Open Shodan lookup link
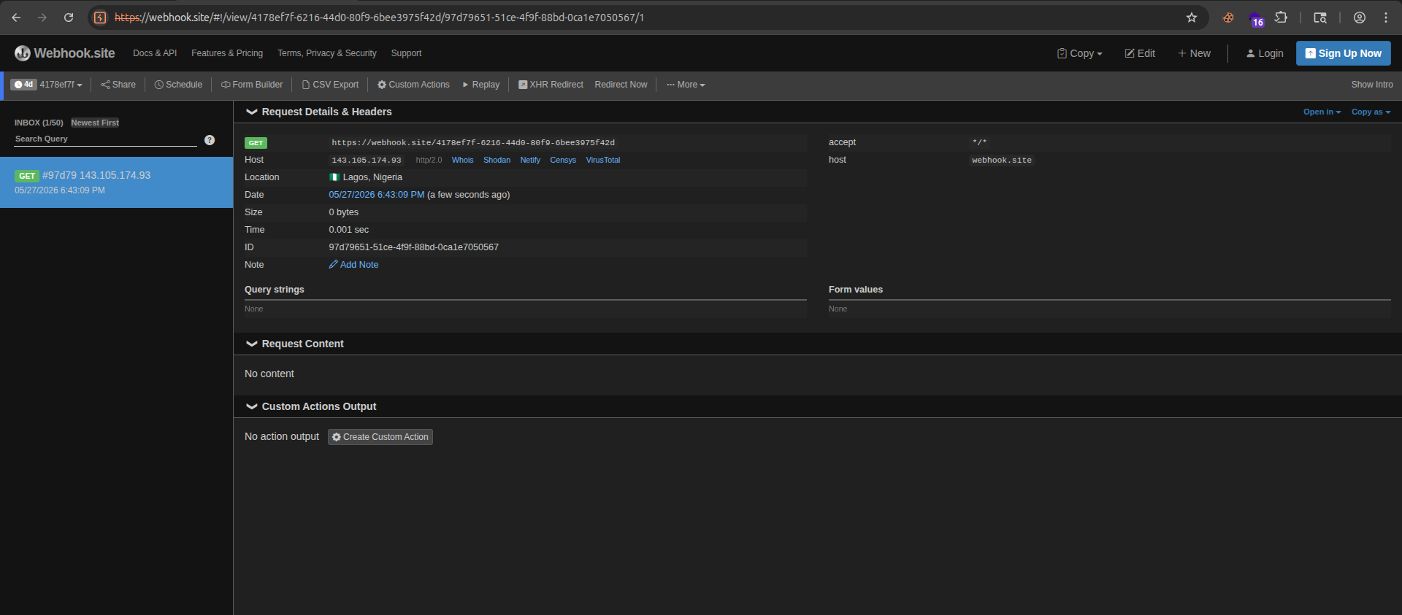Viewport: 1402px width, 615px height. [x=497, y=160]
